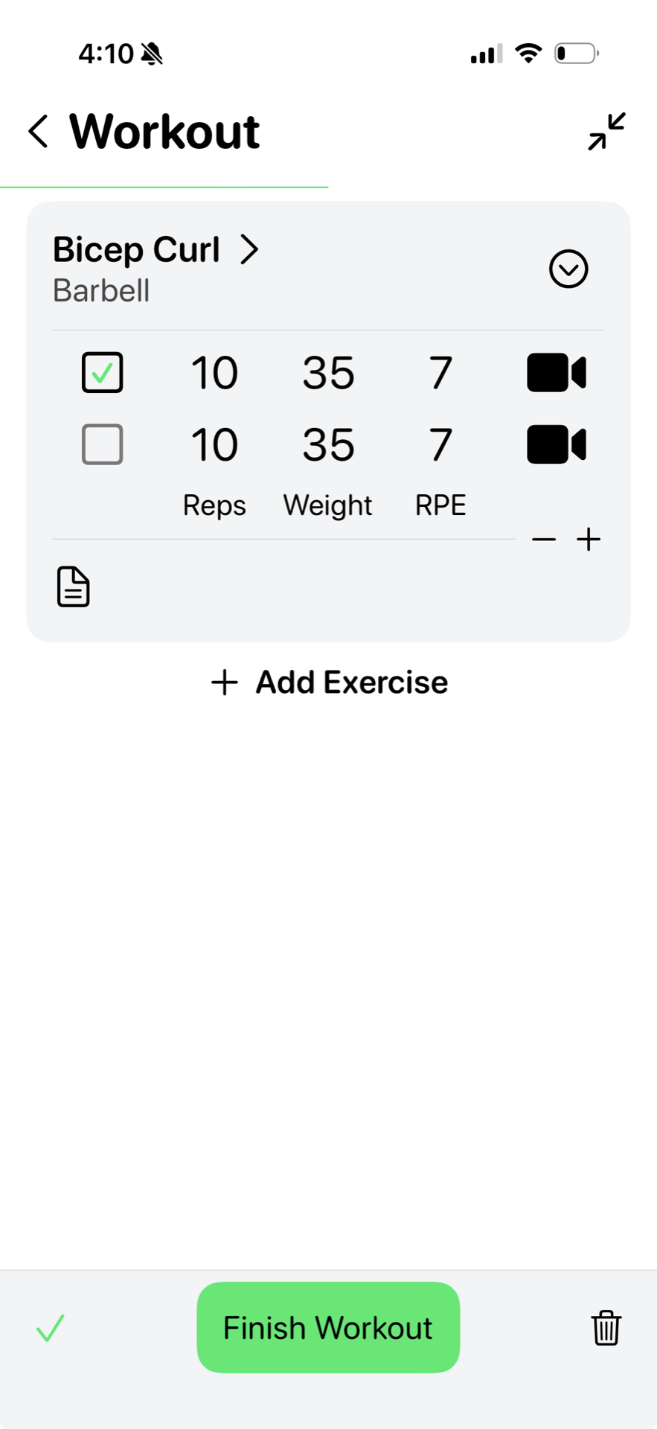Viewport: 657px width, 1429px height.
Task: Add a set with the plus icon
Action: point(589,539)
